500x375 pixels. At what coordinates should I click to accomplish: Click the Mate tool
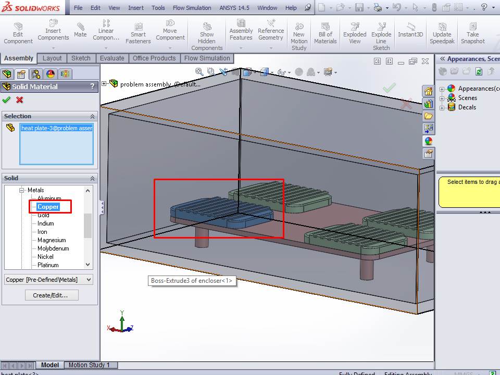(80, 30)
